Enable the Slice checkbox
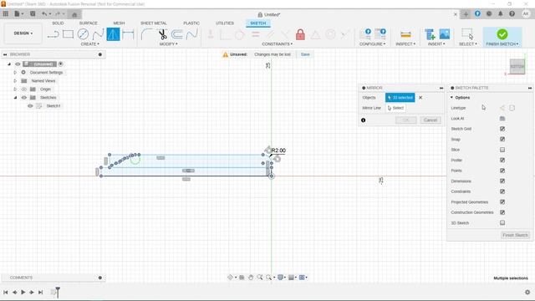This screenshot has height=301, width=535. pyautogui.click(x=502, y=150)
